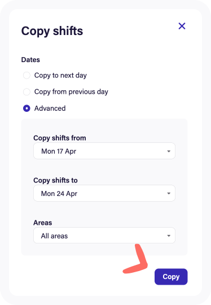This screenshot has width=211, height=305.
Task: Click the 'Copy shifts from' field label
Action: (60, 138)
